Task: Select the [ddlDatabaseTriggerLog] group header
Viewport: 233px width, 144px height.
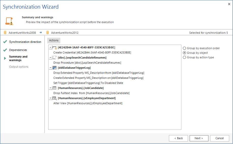Action: click(x=74, y=68)
